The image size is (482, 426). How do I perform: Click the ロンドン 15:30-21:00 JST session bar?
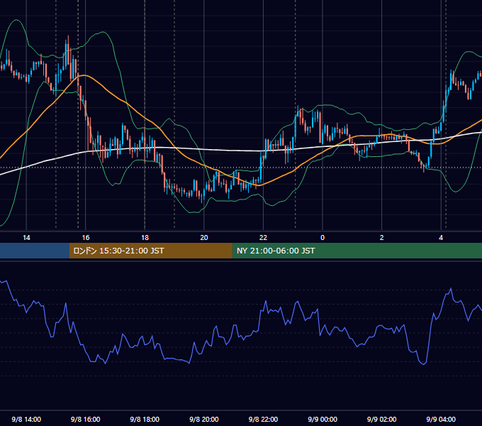(150, 251)
